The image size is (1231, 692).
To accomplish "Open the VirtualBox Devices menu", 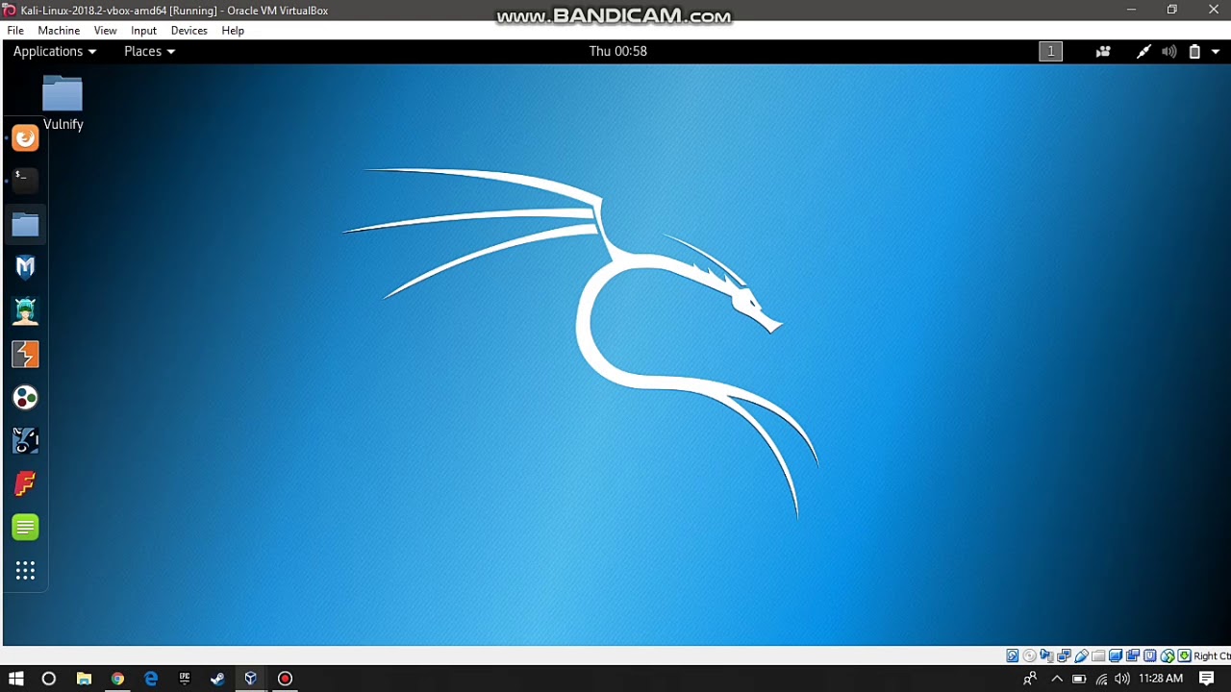I will (188, 31).
